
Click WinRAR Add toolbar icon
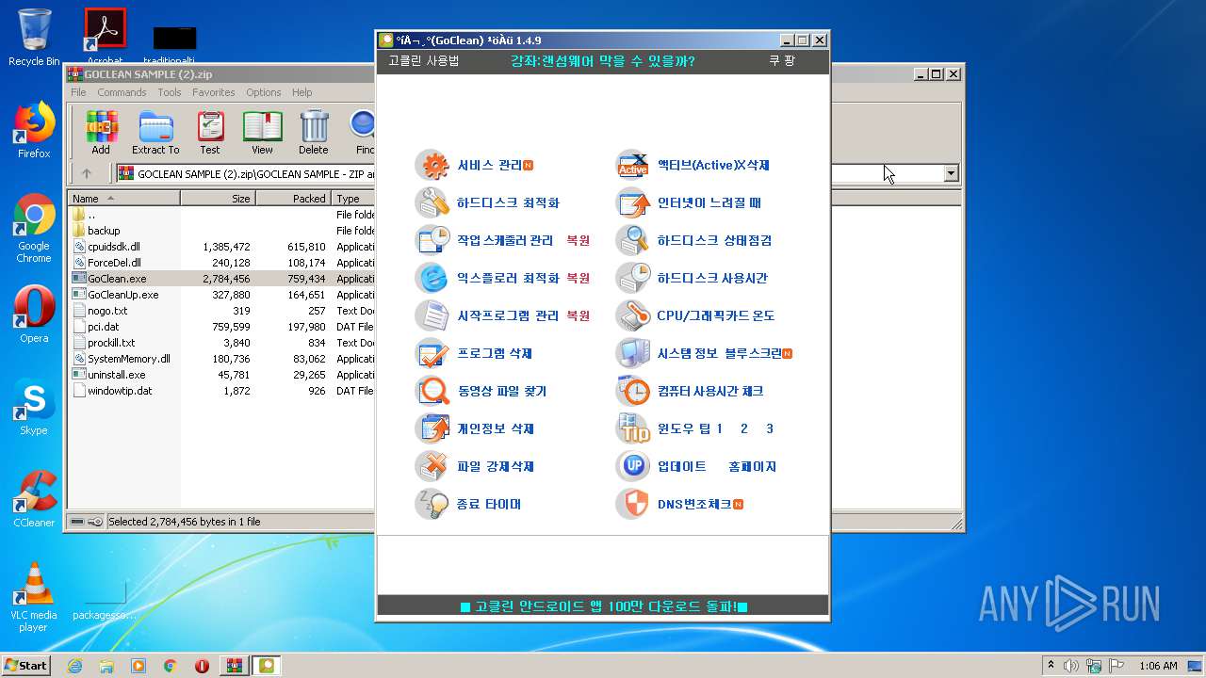101,132
